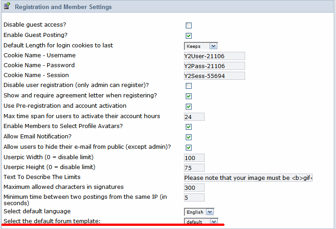This screenshot has height=229, width=336.
Task: Focus the Cookie Name Password field
Action: pos(215,66)
